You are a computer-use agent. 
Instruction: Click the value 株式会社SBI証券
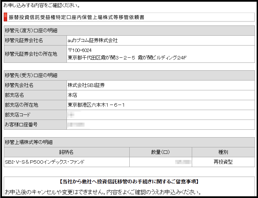[x=86, y=85]
